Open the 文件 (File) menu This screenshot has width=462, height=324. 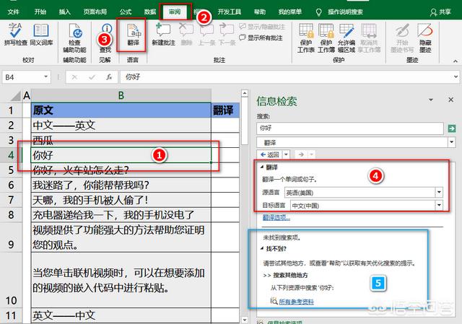(14, 12)
